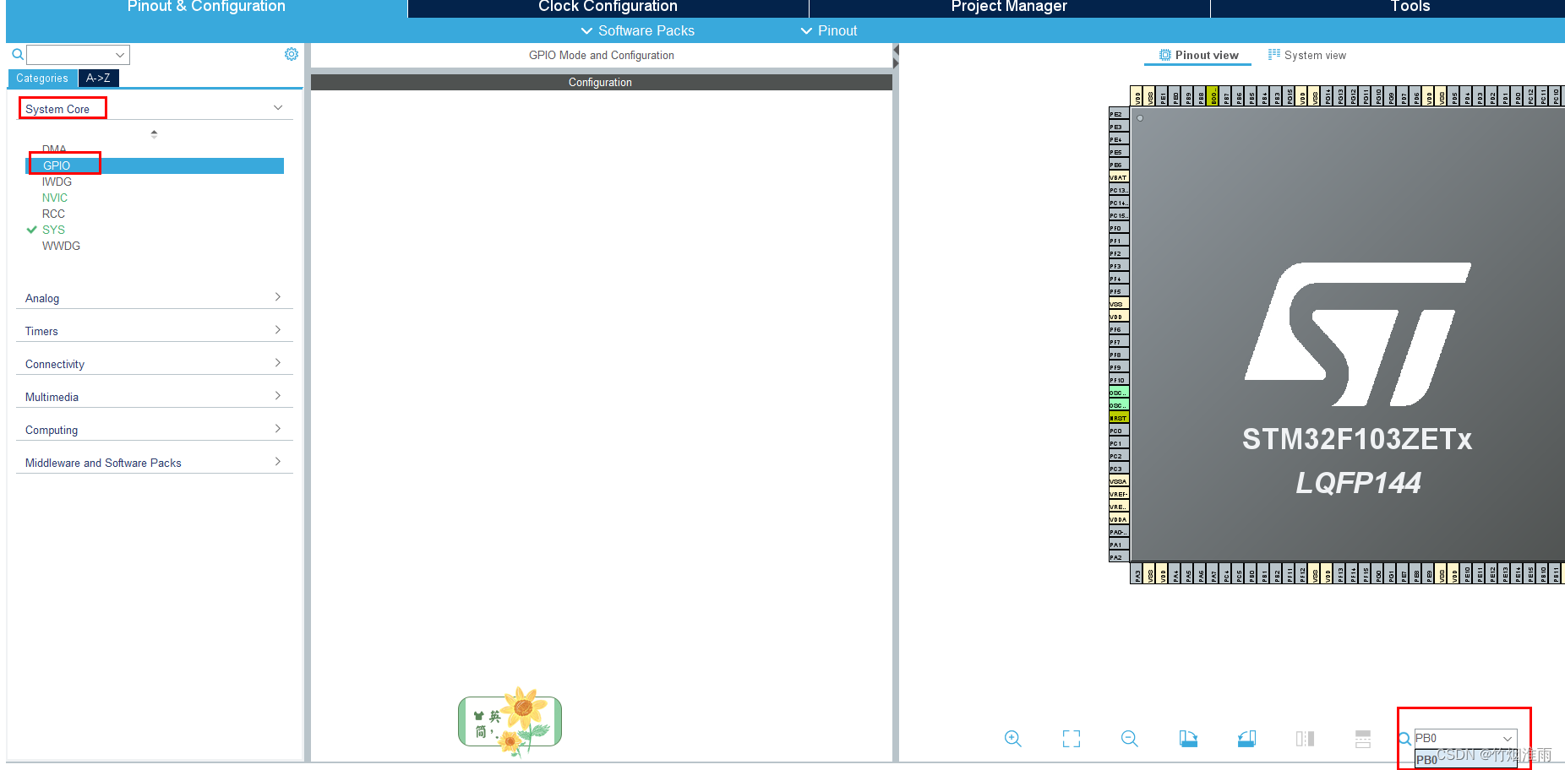This screenshot has width=1565, height=770.
Task: Switch to Pinout view
Action: [x=1198, y=55]
